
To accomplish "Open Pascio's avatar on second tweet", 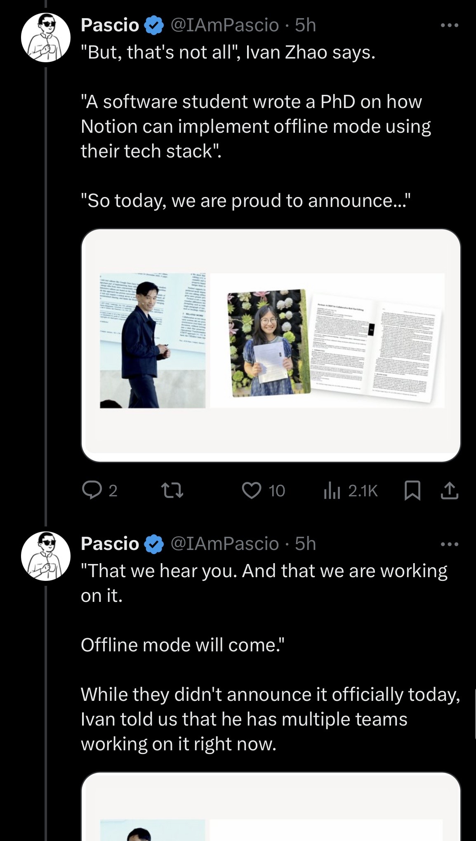I will coord(46,556).
